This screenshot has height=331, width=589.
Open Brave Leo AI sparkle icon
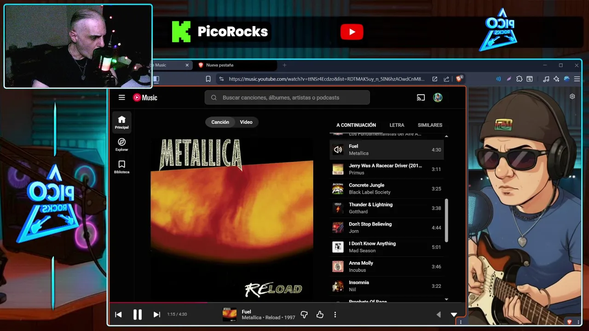click(x=556, y=79)
